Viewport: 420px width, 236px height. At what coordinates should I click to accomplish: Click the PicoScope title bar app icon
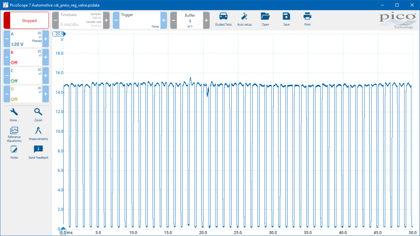coord(5,5)
